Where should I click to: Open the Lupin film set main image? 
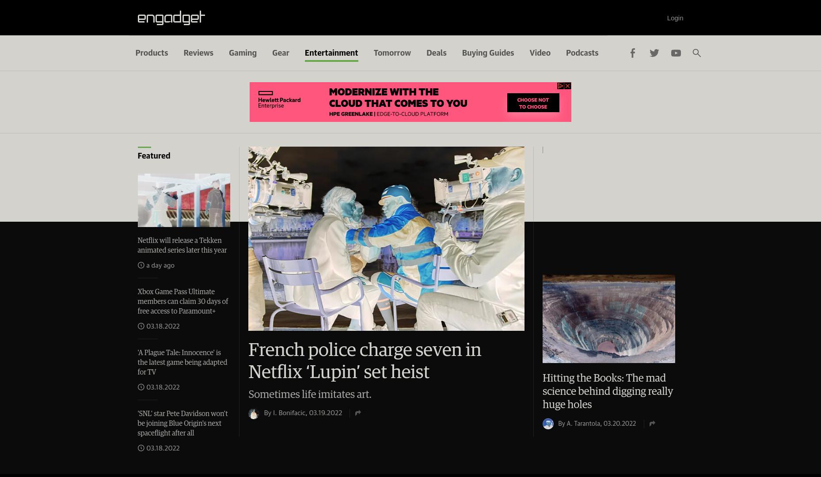[386, 238]
